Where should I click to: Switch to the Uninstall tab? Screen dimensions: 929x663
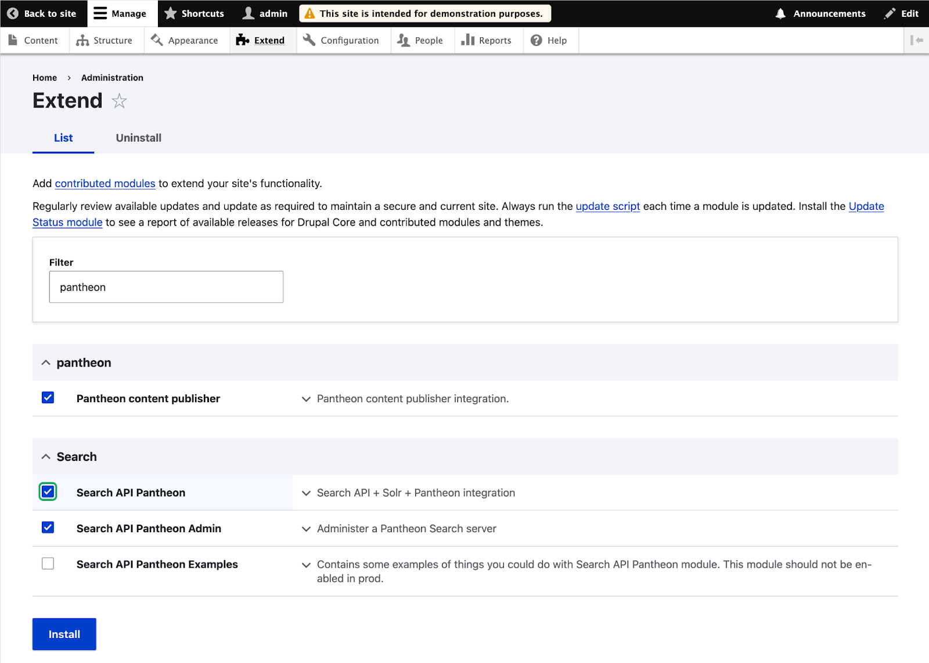[138, 138]
